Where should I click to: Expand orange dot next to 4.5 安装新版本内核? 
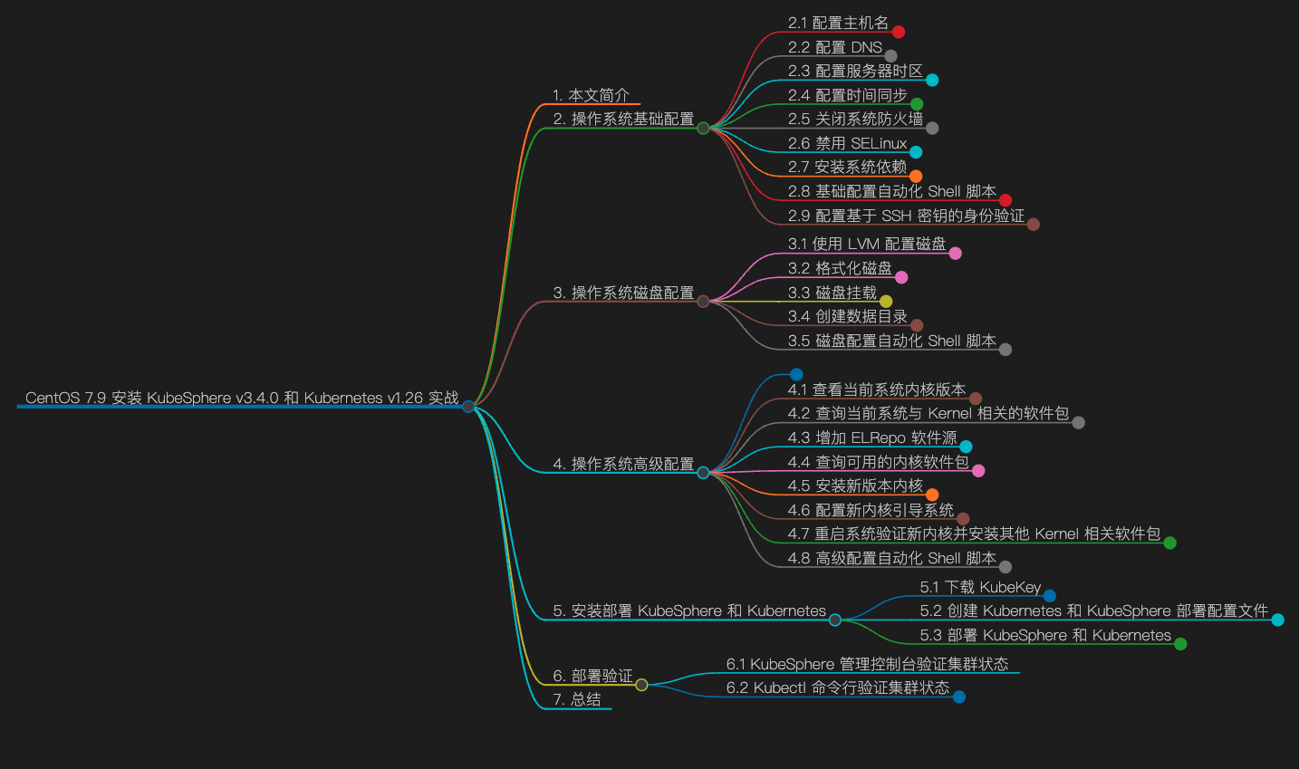932,495
